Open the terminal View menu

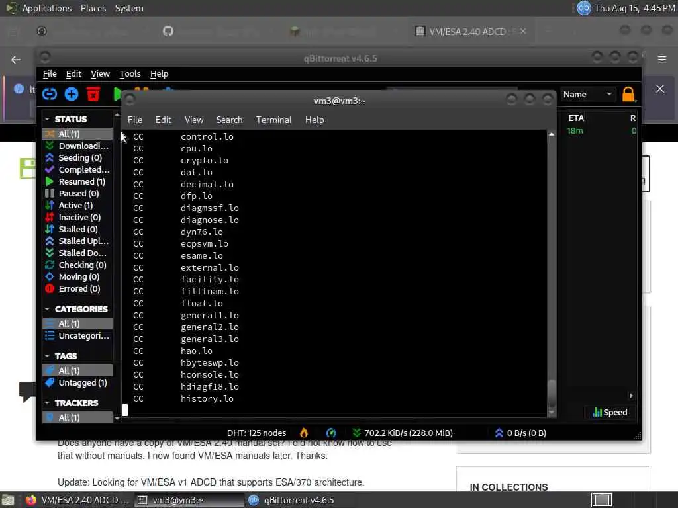[x=194, y=120]
